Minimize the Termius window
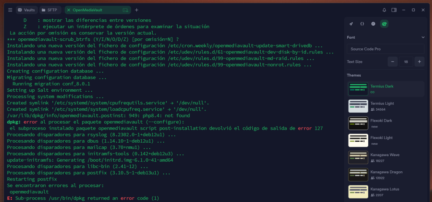The width and height of the screenshot is (432, 202). click(404, 10)
